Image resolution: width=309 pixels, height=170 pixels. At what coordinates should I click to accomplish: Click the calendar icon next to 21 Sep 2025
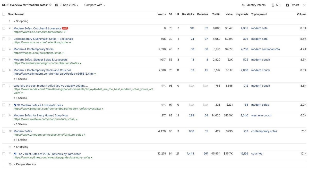(x=57, y=5)
